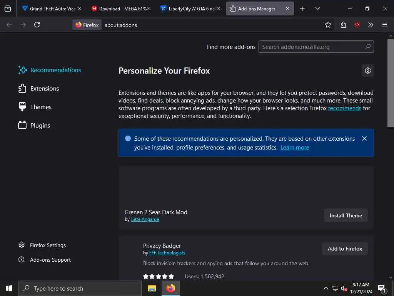This screenshot has height=296, width=394.
Task: Open the notification center icon
Action: pyautogui.click(x=382, y=288)
